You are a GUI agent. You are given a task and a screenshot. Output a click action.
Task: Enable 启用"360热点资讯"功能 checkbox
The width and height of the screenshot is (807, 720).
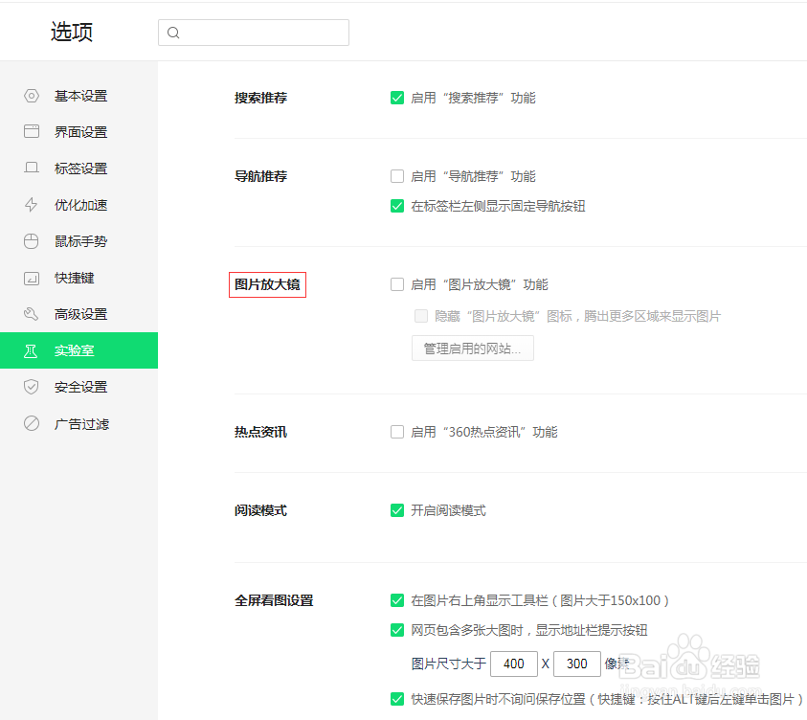click(397, 432)
